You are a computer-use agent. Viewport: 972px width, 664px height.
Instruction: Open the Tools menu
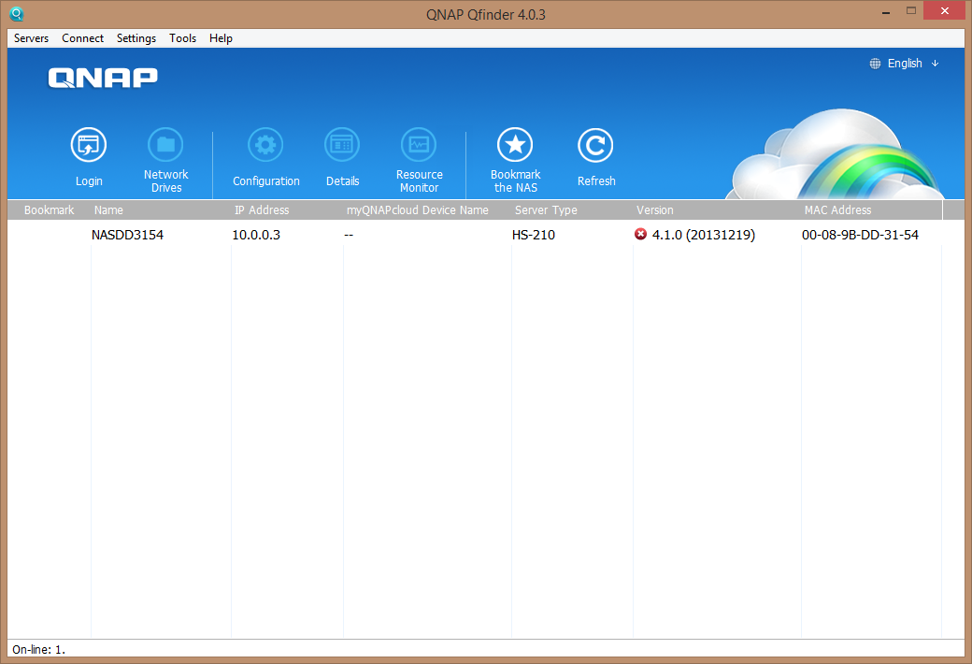point(183,37)
